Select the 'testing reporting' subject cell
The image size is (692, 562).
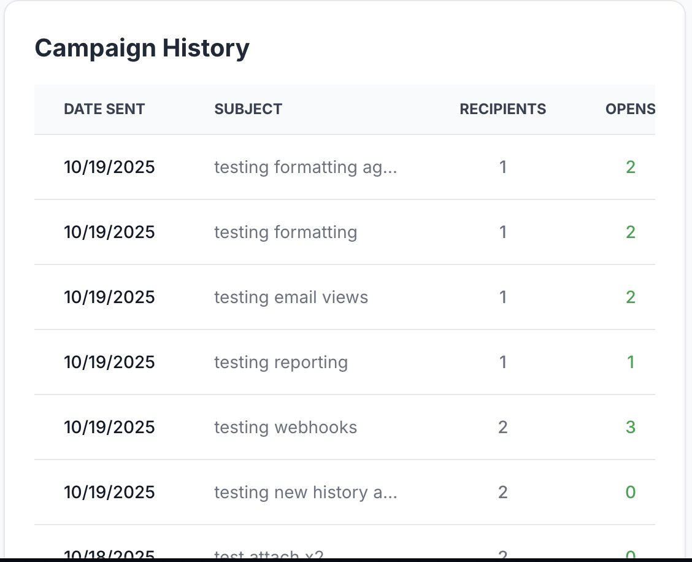(281, 363)
